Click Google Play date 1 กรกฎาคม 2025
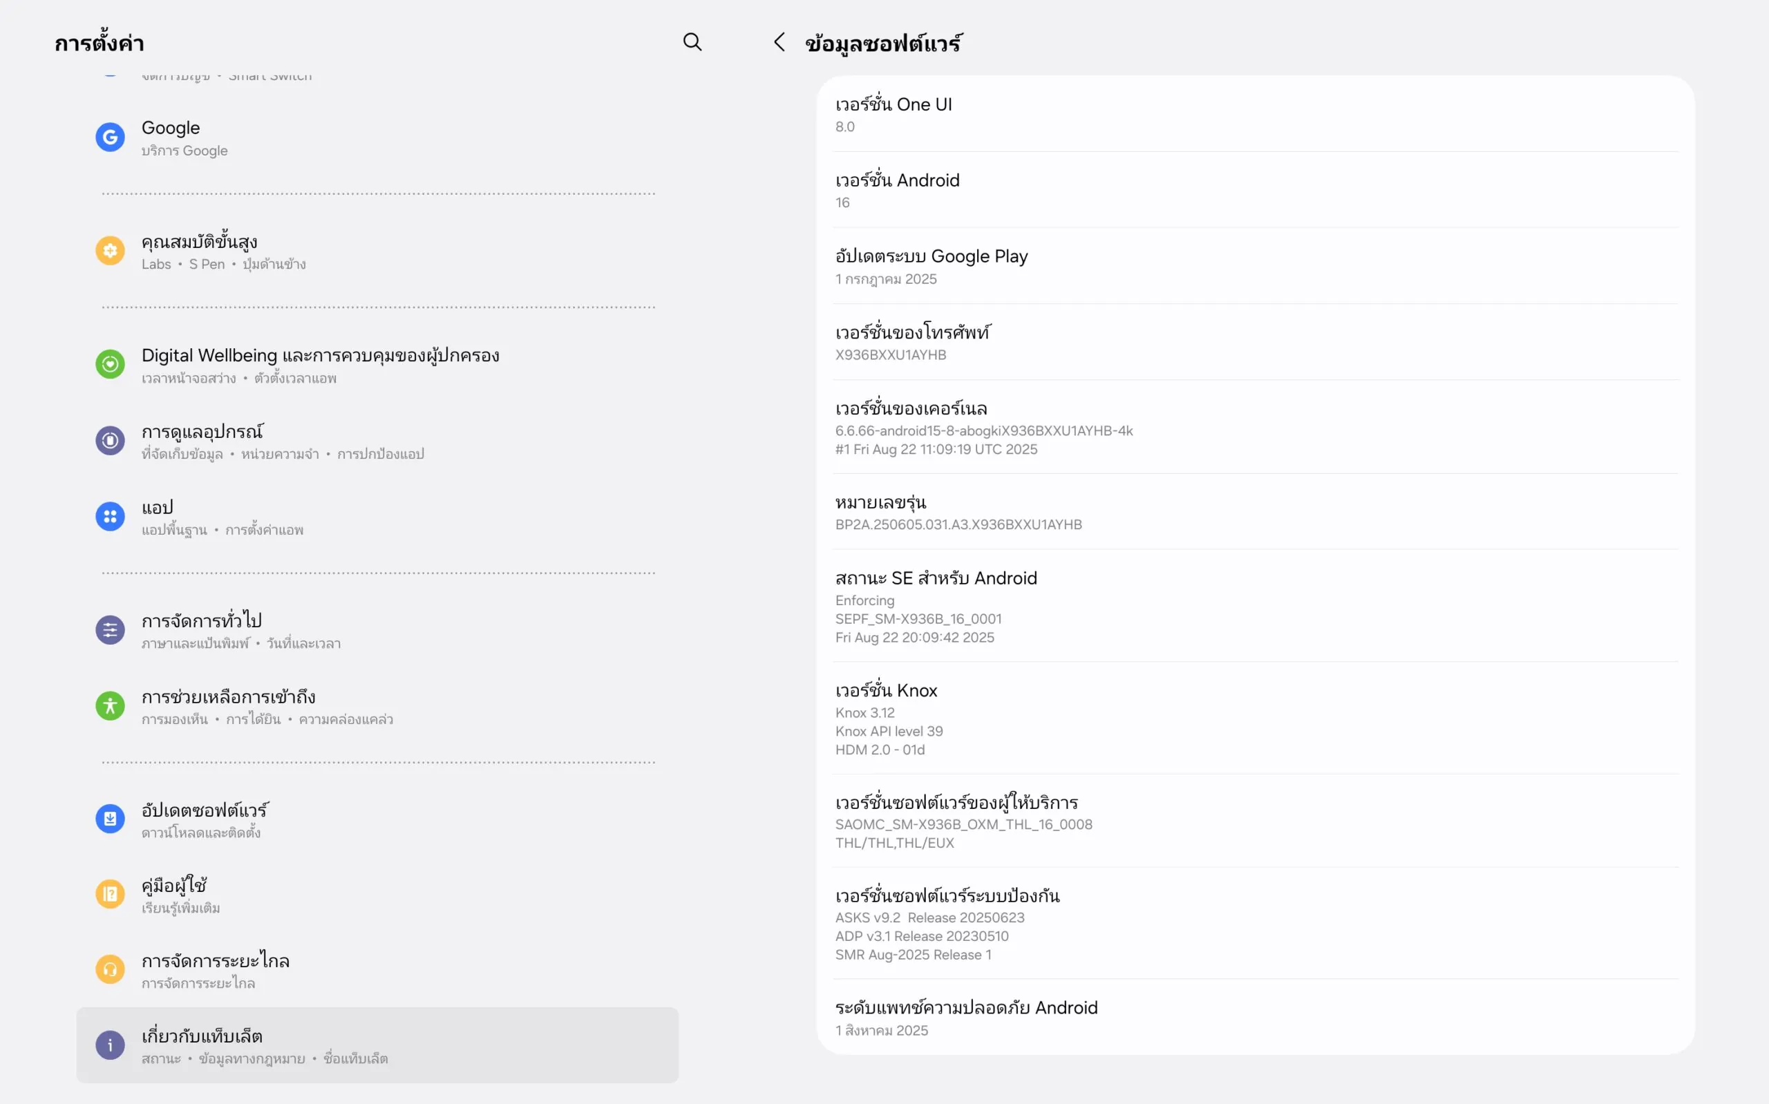The image size is (1769, 1104). pyautogui.click(x=886, y=279)
